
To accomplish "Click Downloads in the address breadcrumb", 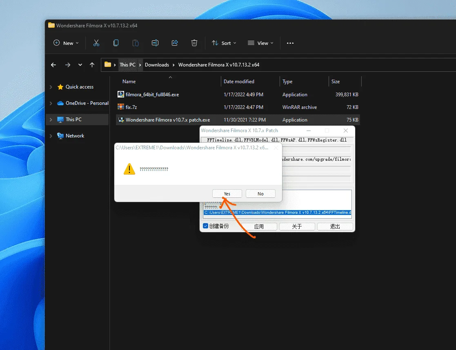I will (x=157, y=65).
